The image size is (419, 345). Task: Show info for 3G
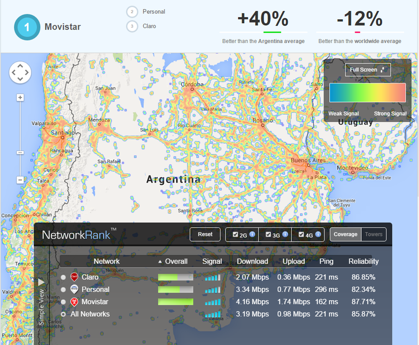click(285, 234)
